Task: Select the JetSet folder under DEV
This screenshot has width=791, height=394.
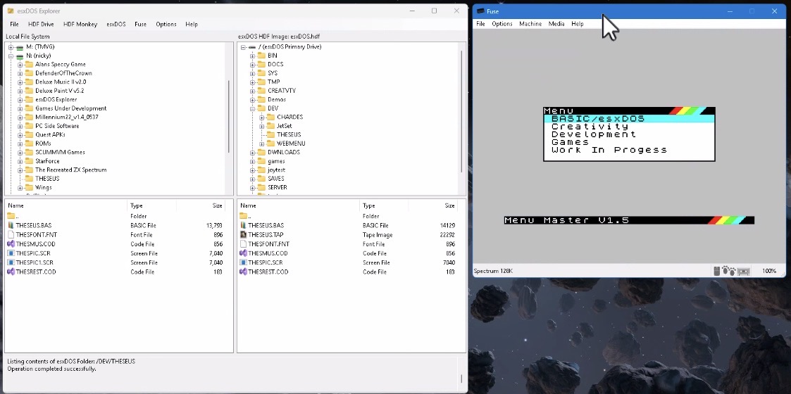Action: (284, 126)
